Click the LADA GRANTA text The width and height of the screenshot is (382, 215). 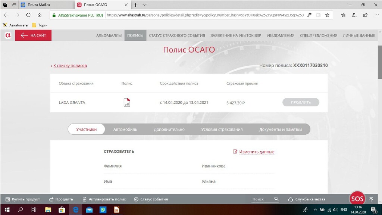click(x=72, y=103)
